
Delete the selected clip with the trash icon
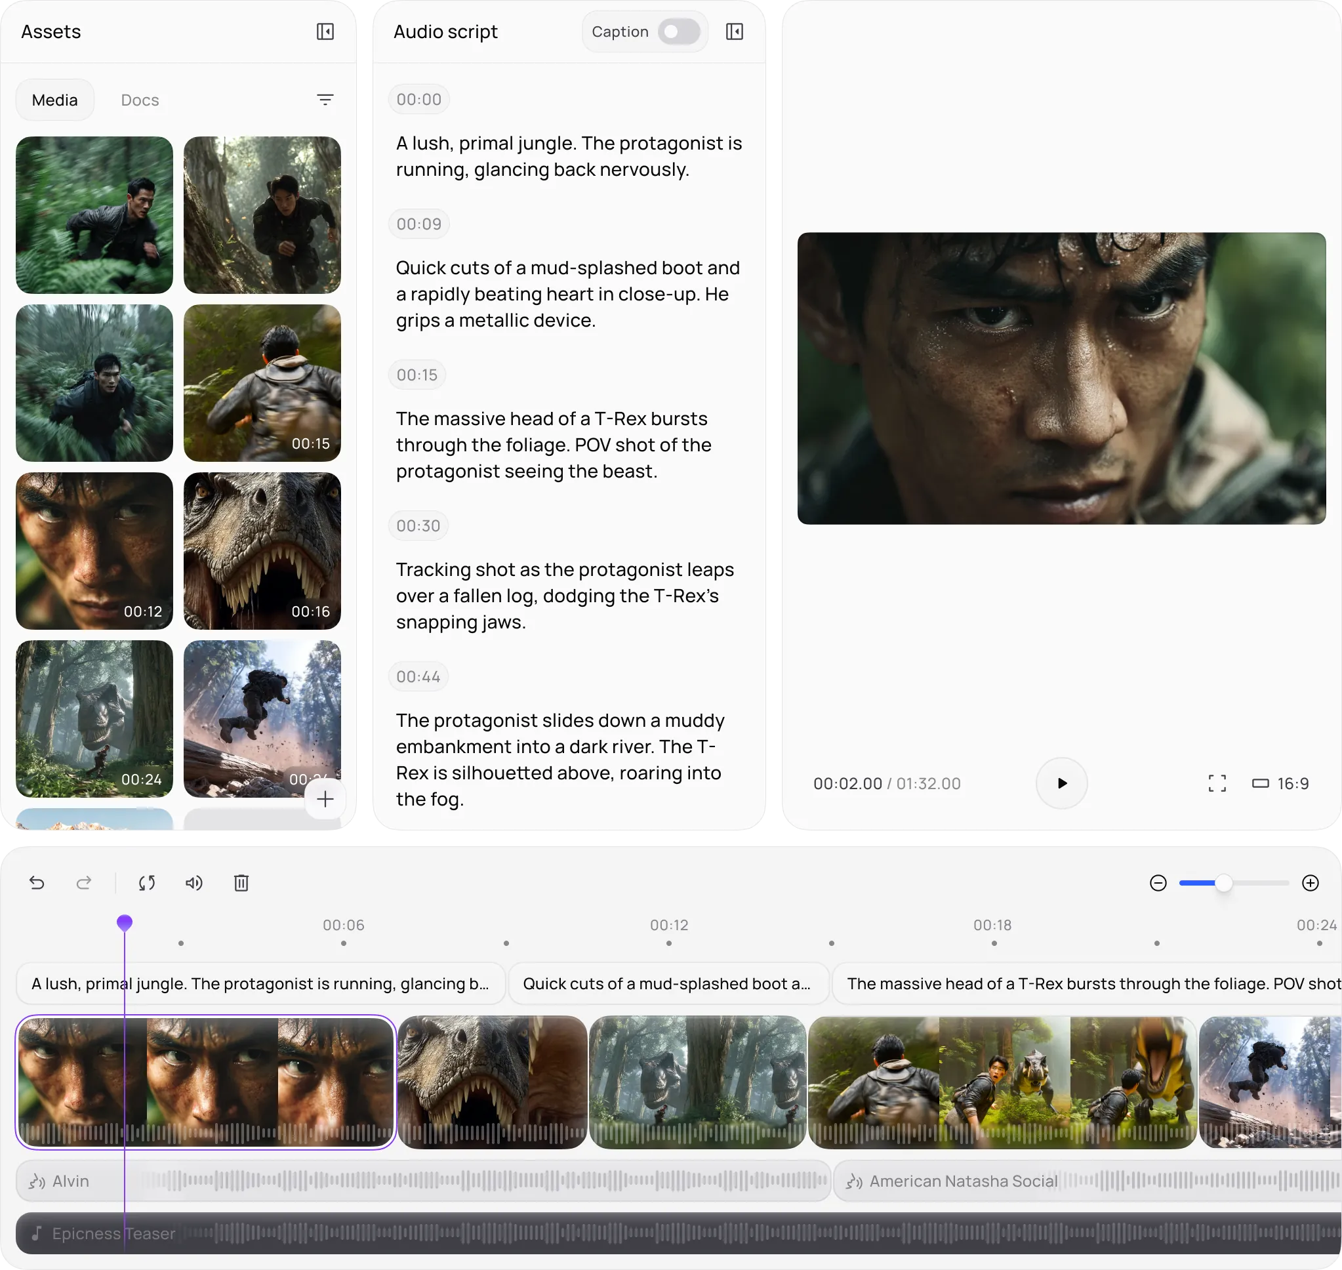(x=241, y=883)
